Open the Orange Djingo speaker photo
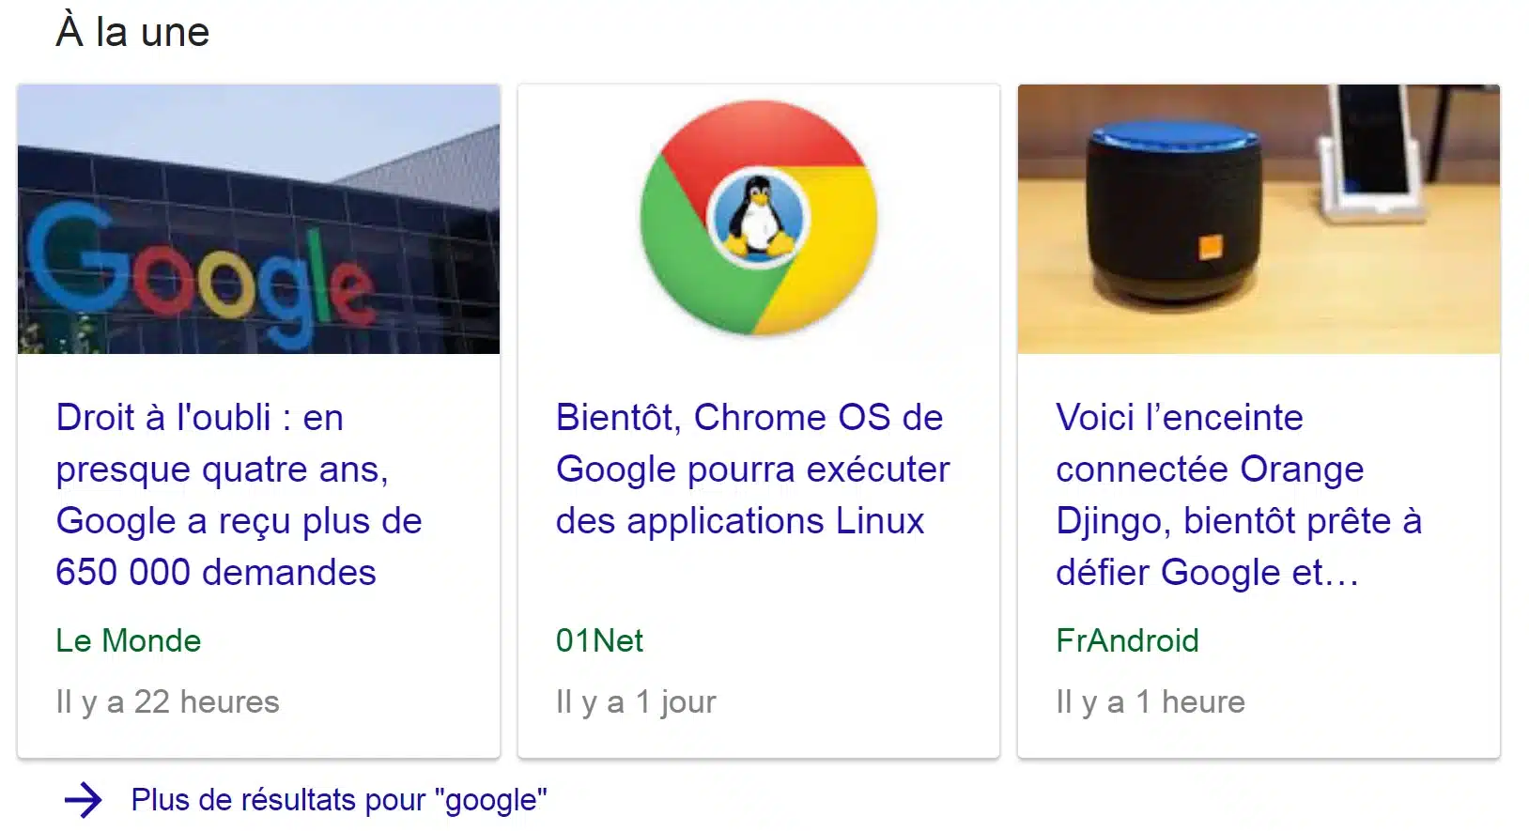The height and width of the screenshot is (831, 1529). coord(1259,219)
